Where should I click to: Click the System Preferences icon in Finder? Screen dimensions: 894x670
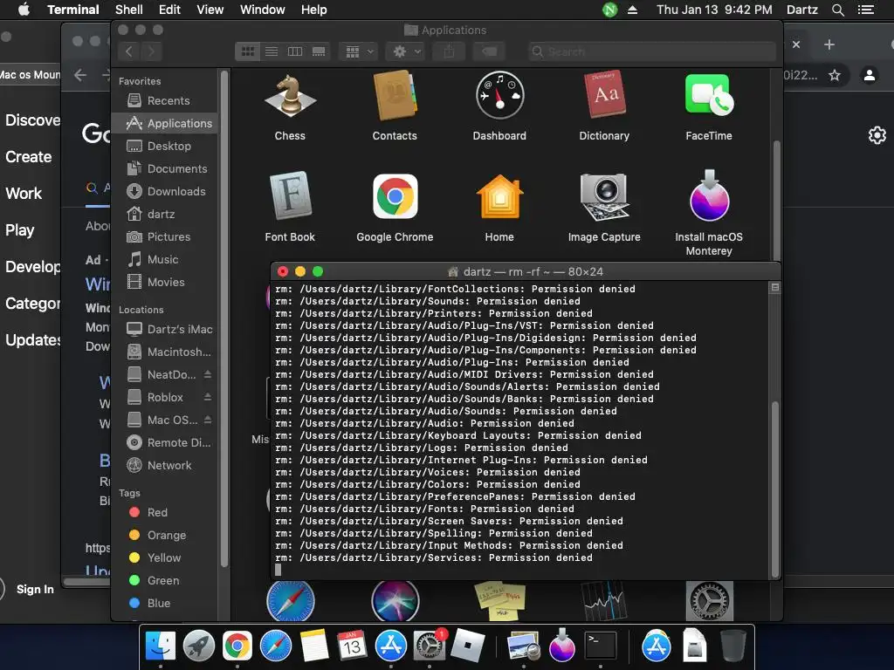[709, 600]
